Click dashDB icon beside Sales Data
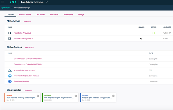This screenshot has width=173, height=110. pyautogui.click(x=10, y=82)
